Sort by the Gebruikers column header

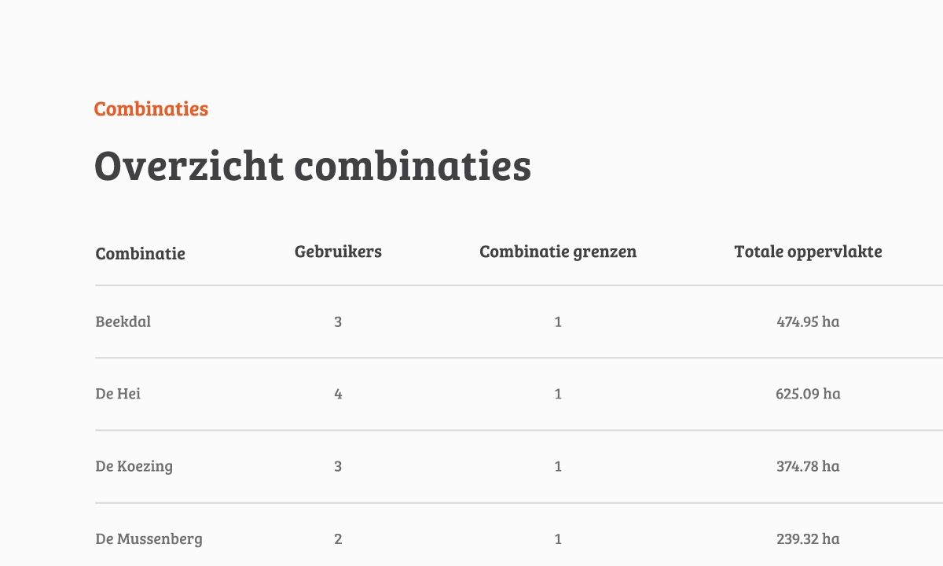pos(338,252)
